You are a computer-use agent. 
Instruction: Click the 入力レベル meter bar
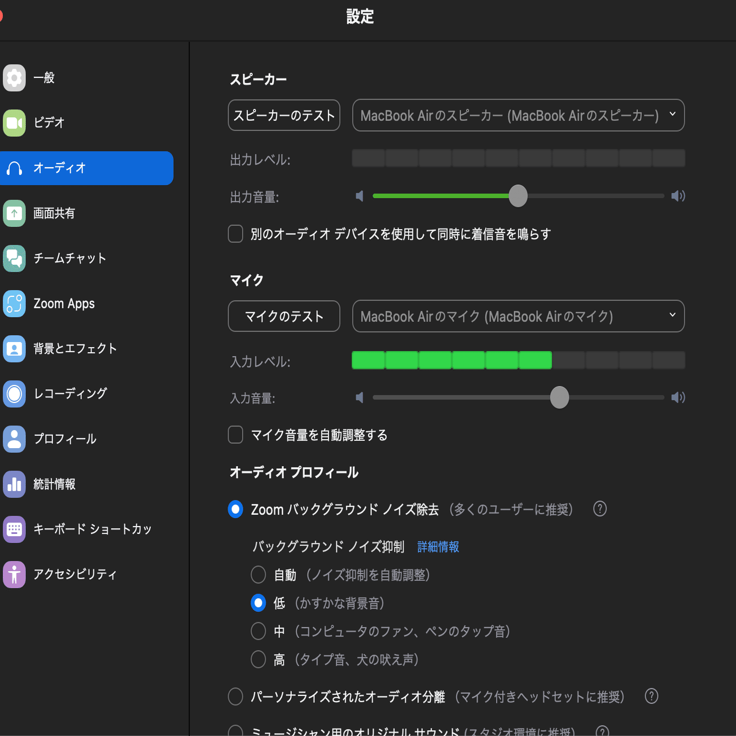(x=518, y=360)
